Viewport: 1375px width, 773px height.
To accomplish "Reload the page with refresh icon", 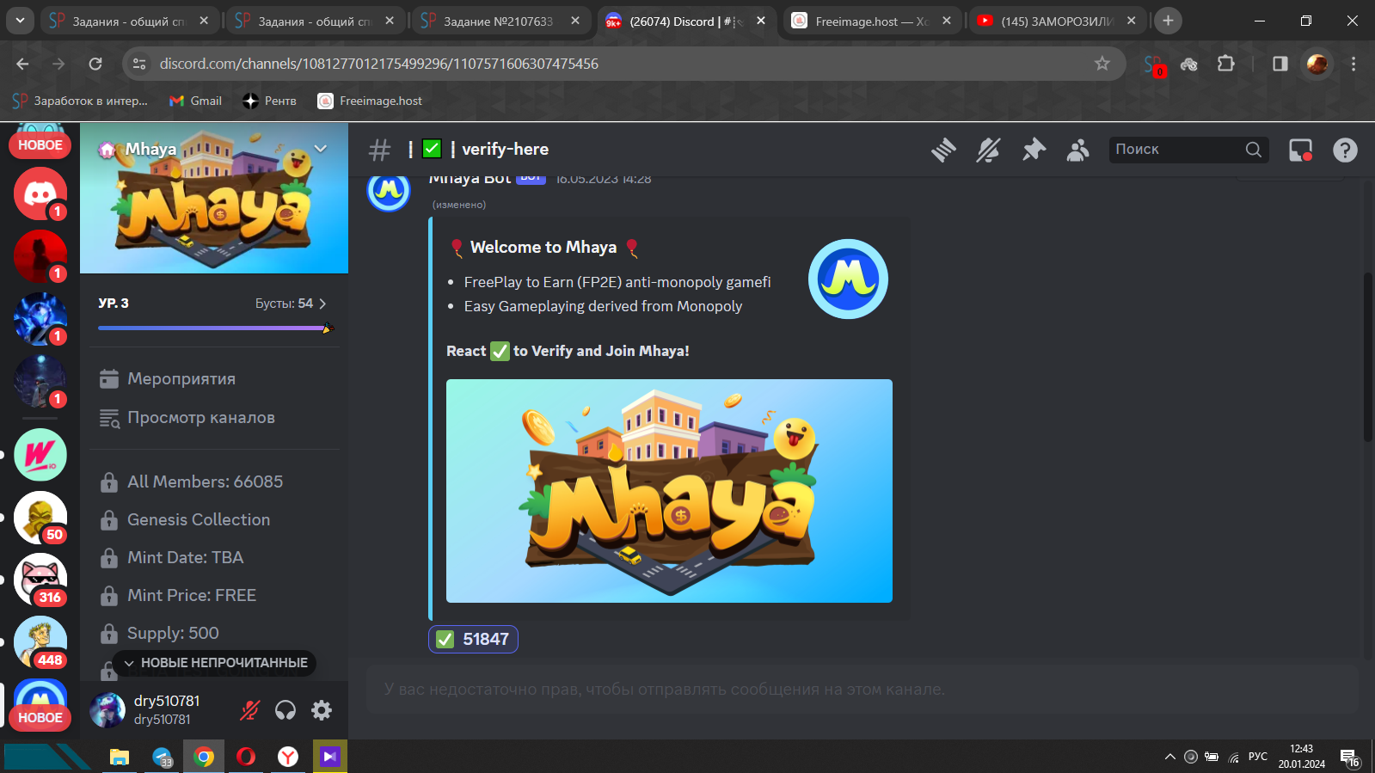I will click(95, 64).
